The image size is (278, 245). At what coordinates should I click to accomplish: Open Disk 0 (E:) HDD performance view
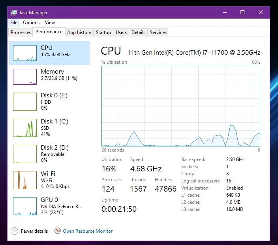[x=49, y=101]
